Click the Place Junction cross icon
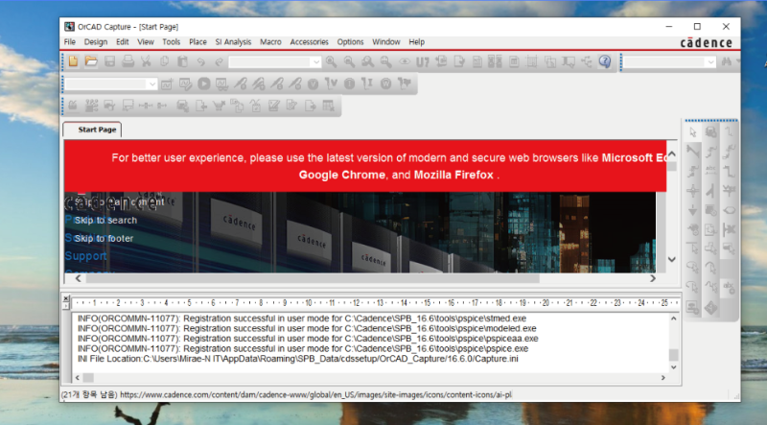This screenshot has height=425, width=767. [x=692, y=191]
